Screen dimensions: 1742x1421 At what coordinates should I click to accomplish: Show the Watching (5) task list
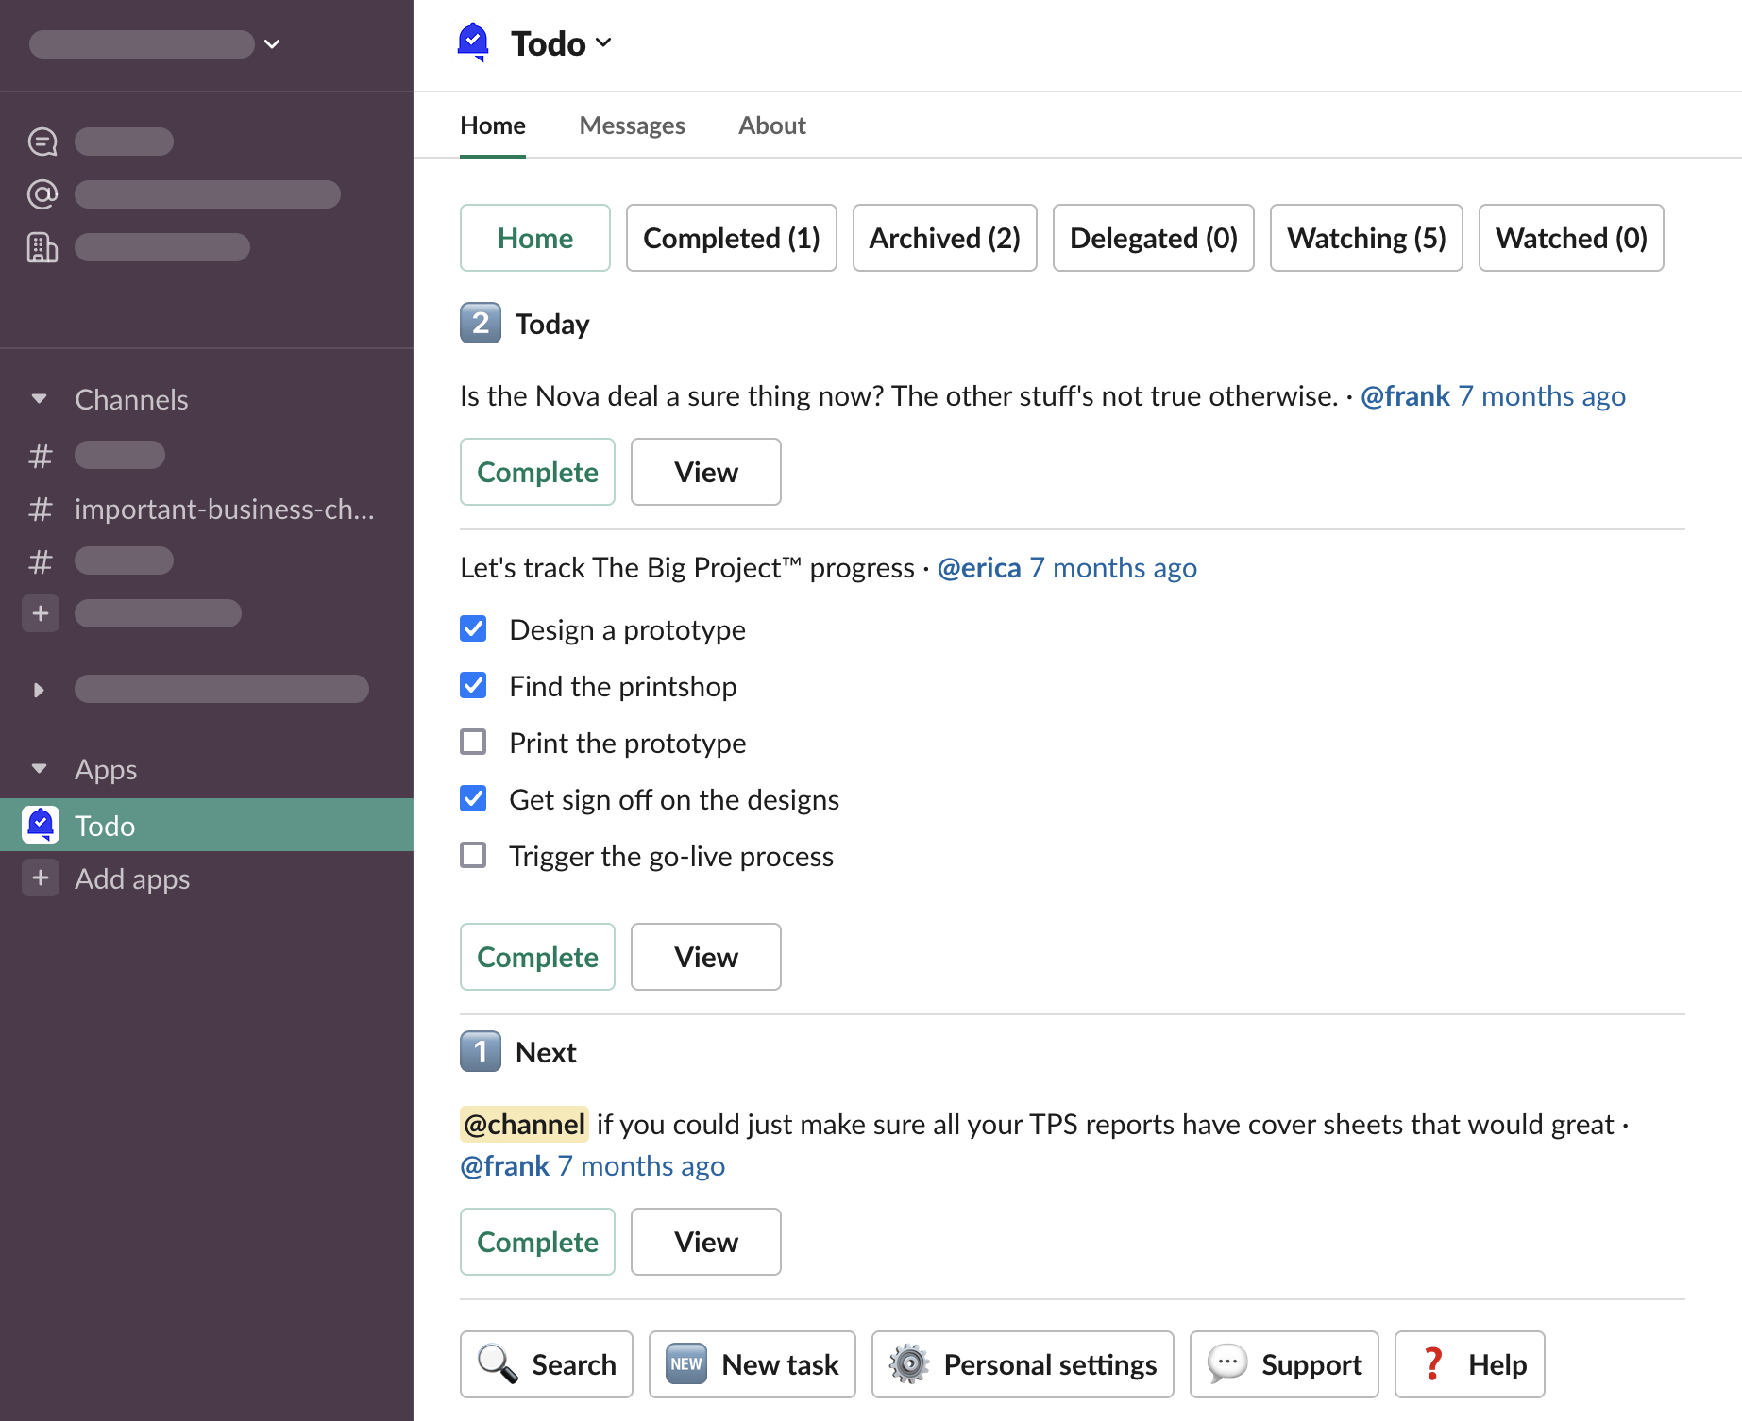[1365, 238]
